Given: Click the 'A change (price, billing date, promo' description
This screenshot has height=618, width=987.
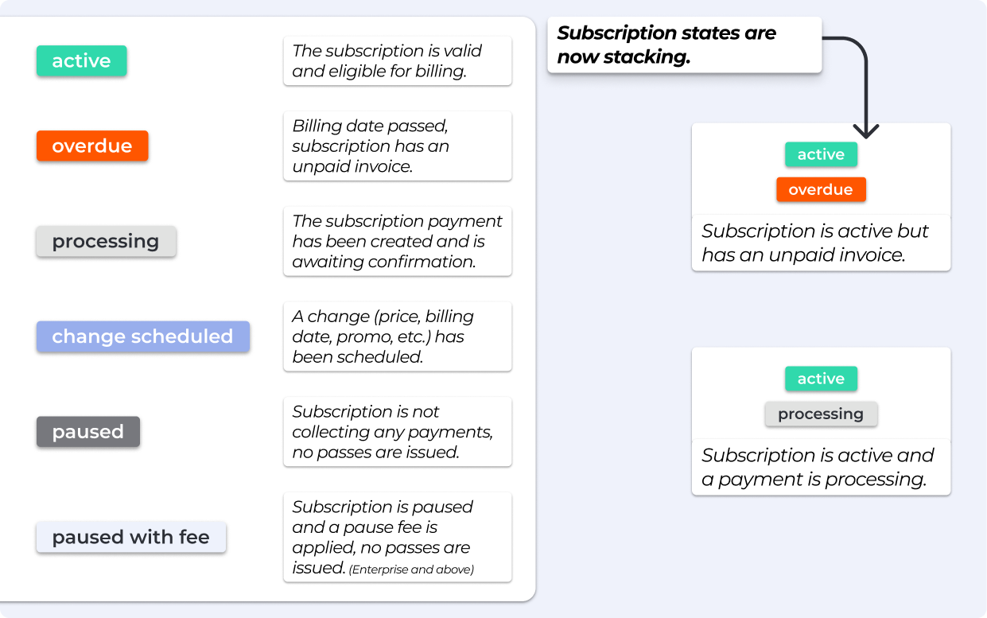Looking at the screenshot, I should [x=397, y=336].
